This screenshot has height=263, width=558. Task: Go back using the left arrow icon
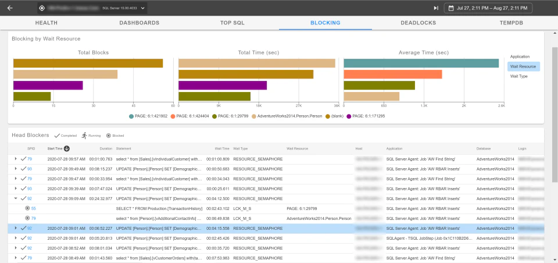tap(10, 8)
